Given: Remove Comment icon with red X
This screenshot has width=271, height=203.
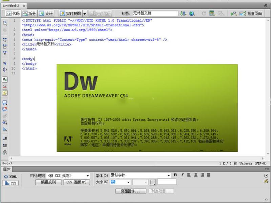Looking at the screenshot, I should tap(5, 109).
